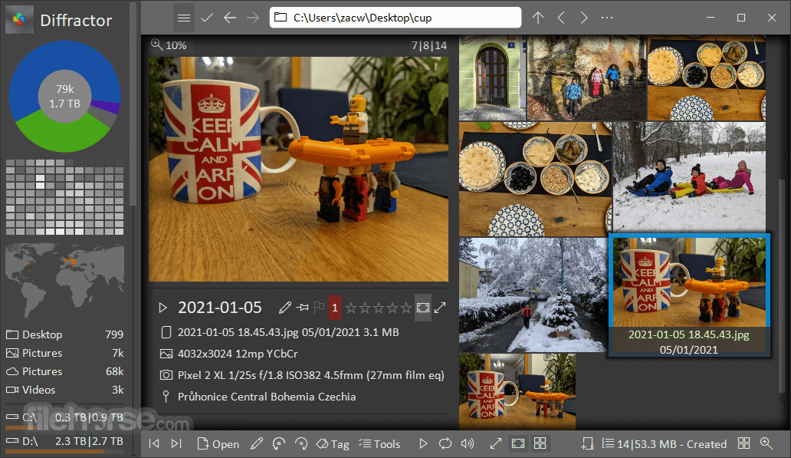Open sort options showing 14|53.3 MB - Created
The width and height of the screenshot is (791, 458).
tap(665, 444)
